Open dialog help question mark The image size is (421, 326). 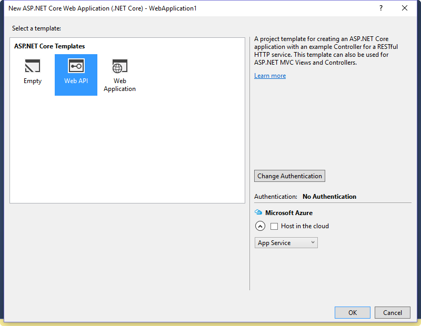pos(380,8)
